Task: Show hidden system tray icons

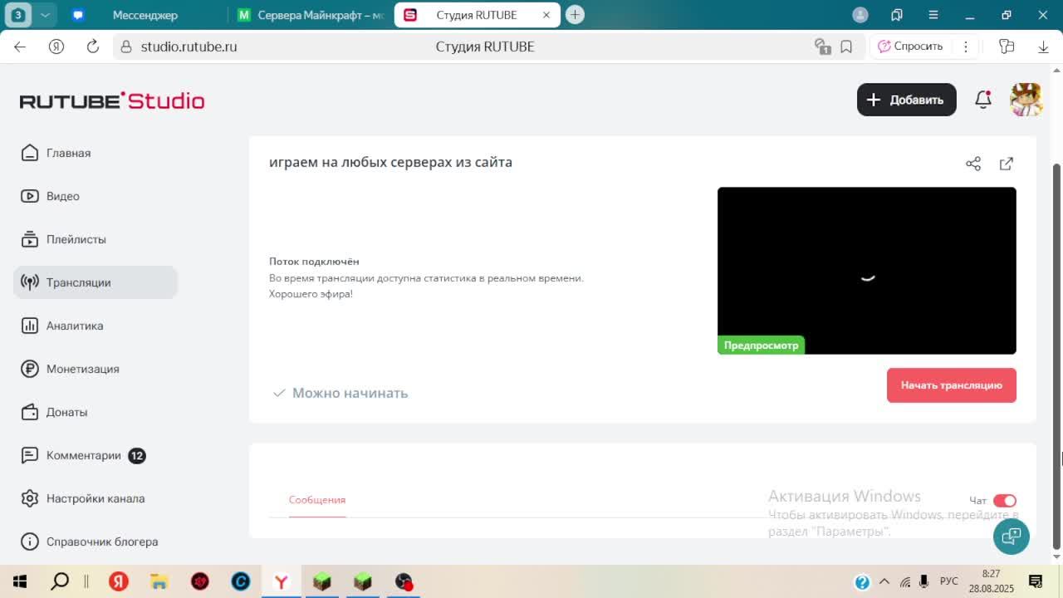Action: (x=884, y=581)
